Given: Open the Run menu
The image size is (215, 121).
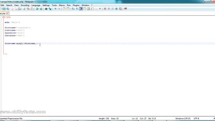Looking at the screenshot, I should 69,5.
